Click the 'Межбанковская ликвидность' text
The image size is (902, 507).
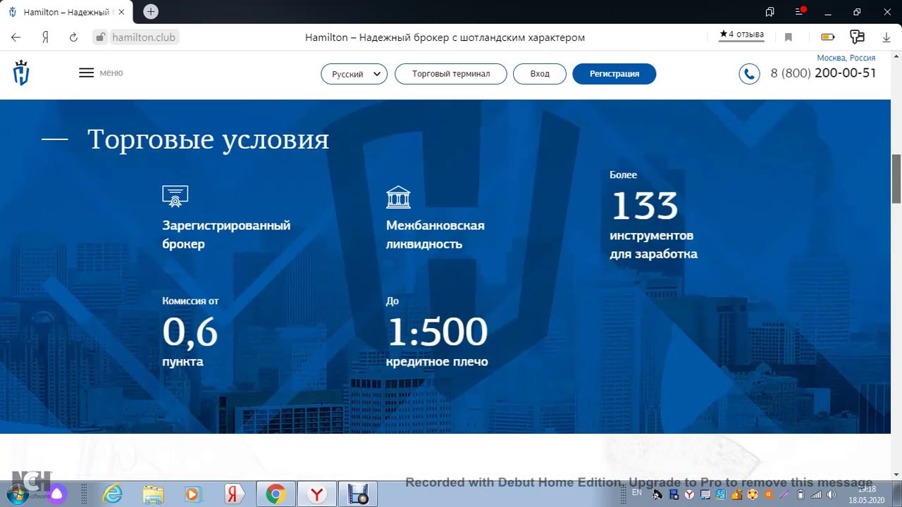tap(435, 234)
